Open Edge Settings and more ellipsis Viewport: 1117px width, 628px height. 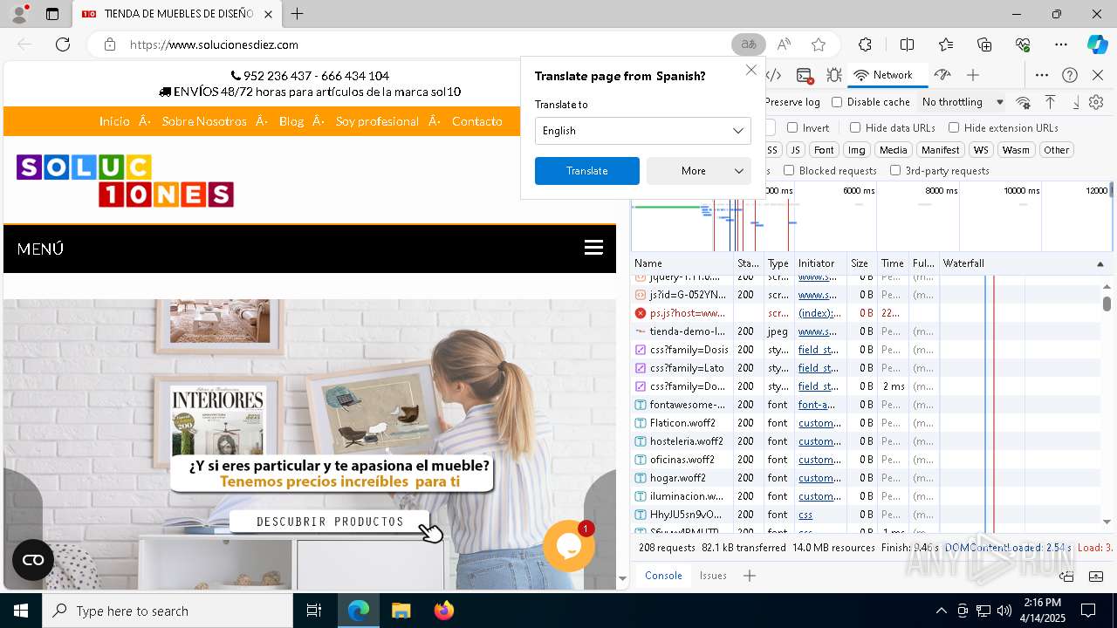tap(1061, 44)
